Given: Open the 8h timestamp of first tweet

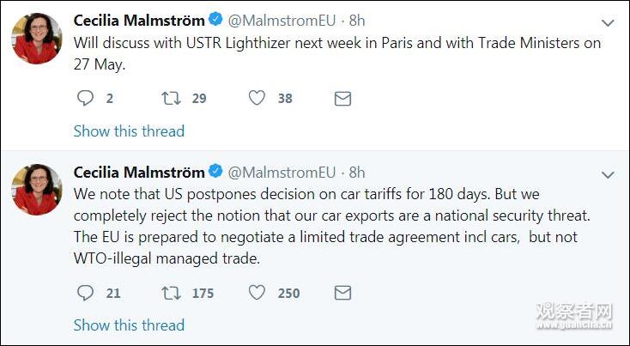Looking at the screenshot, I should [356, 20].
